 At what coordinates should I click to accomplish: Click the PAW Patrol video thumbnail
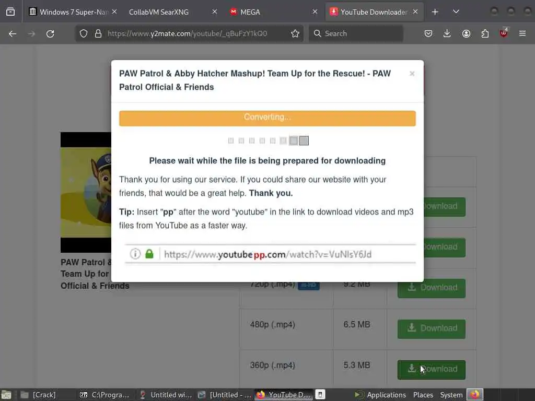pos(86,192)
